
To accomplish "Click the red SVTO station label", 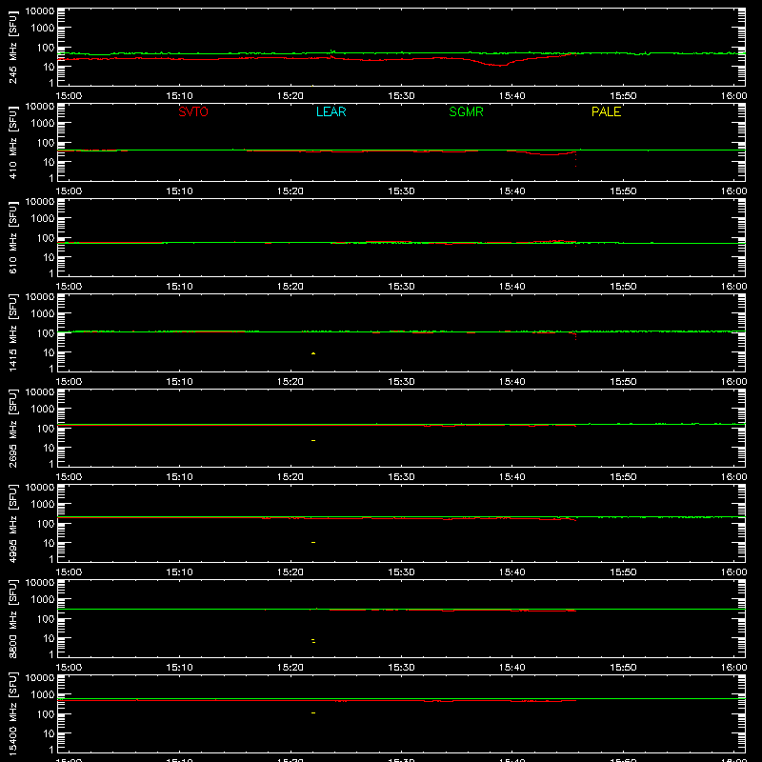I will [193, 111].
